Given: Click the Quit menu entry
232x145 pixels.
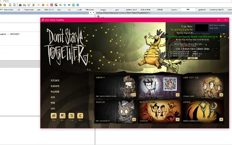Looking at the screenshot, I should coord(53,108).
